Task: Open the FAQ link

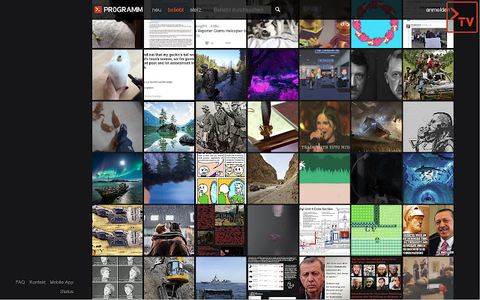Action: pos(20,282)
